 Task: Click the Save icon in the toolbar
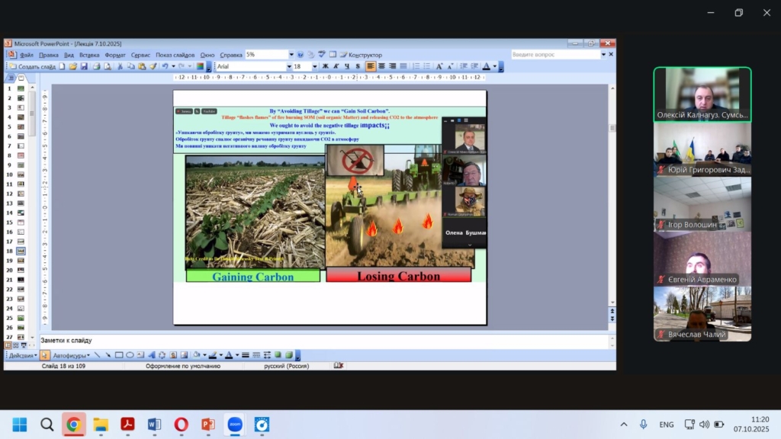(84, 66)
